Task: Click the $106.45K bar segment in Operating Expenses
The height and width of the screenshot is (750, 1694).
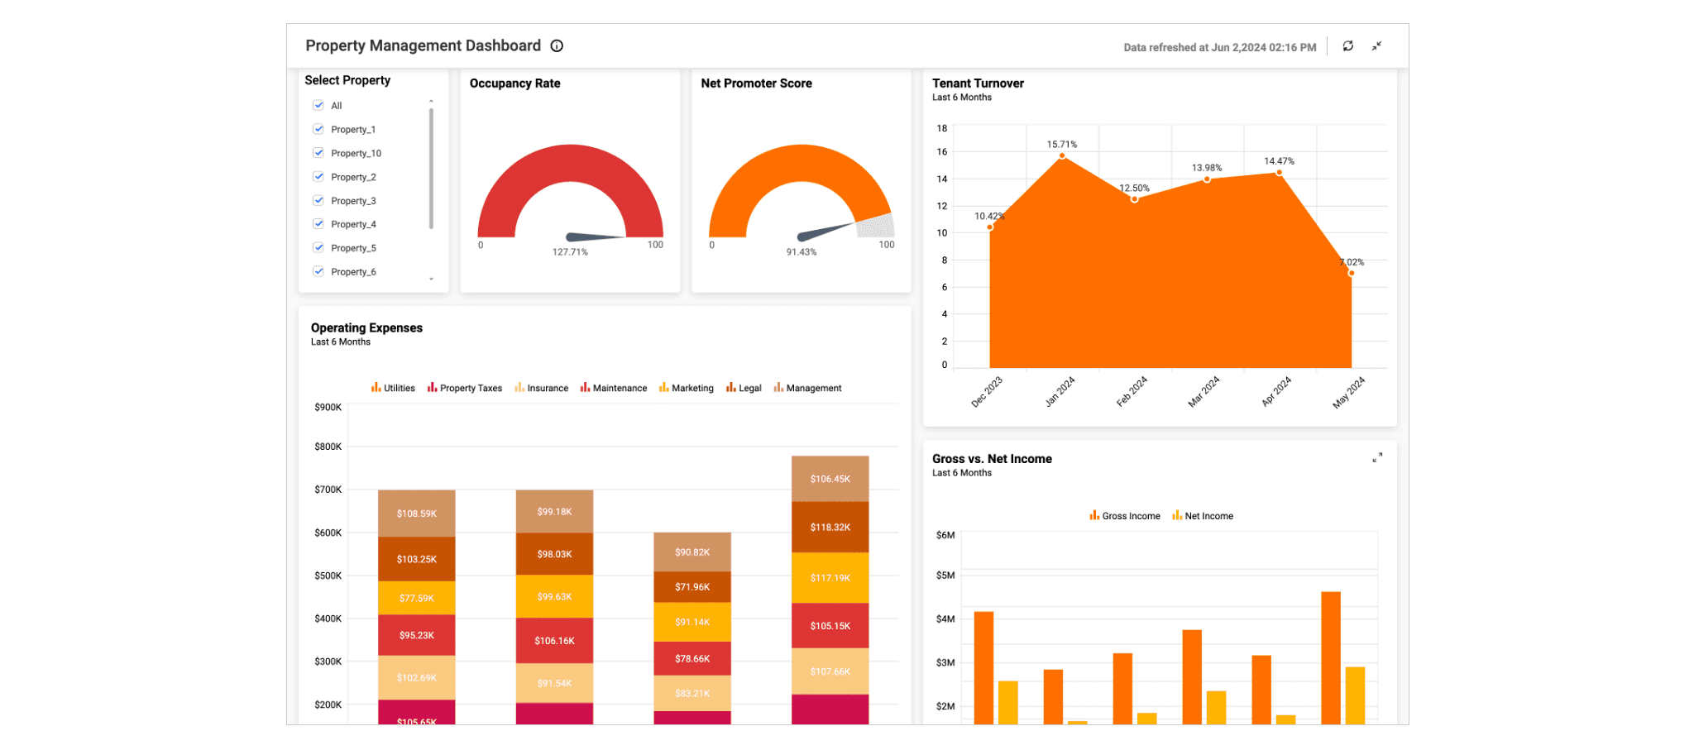Action: point(830,478)
